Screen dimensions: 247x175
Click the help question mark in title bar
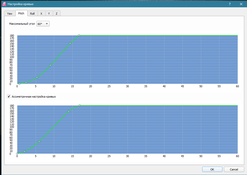point(230,4)
